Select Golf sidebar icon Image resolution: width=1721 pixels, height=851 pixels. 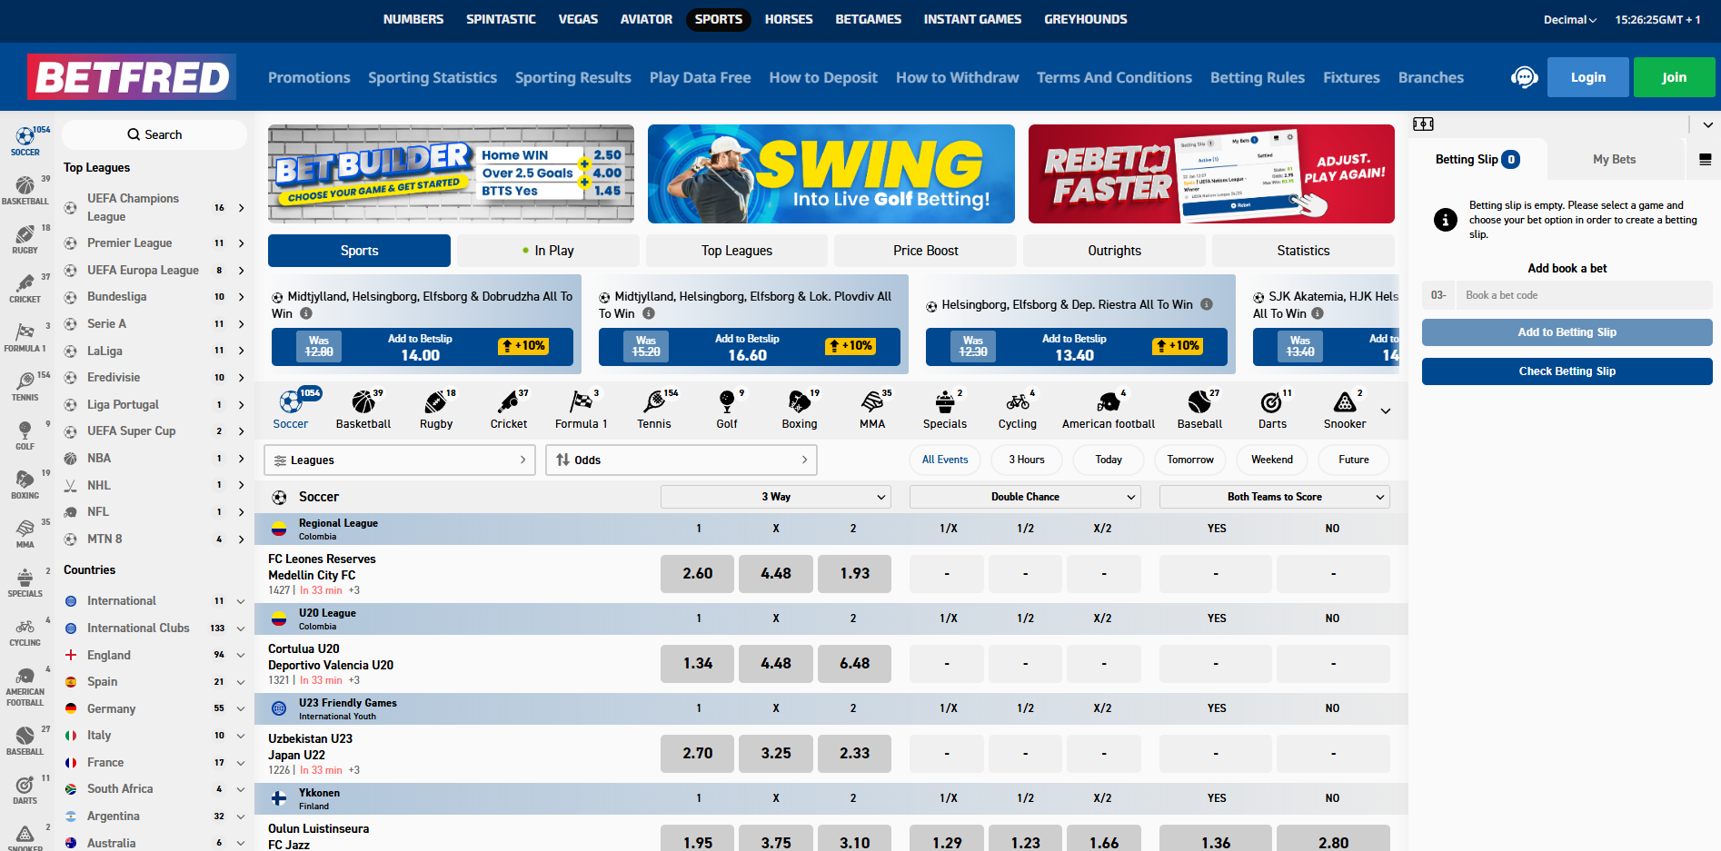(25, 436)
